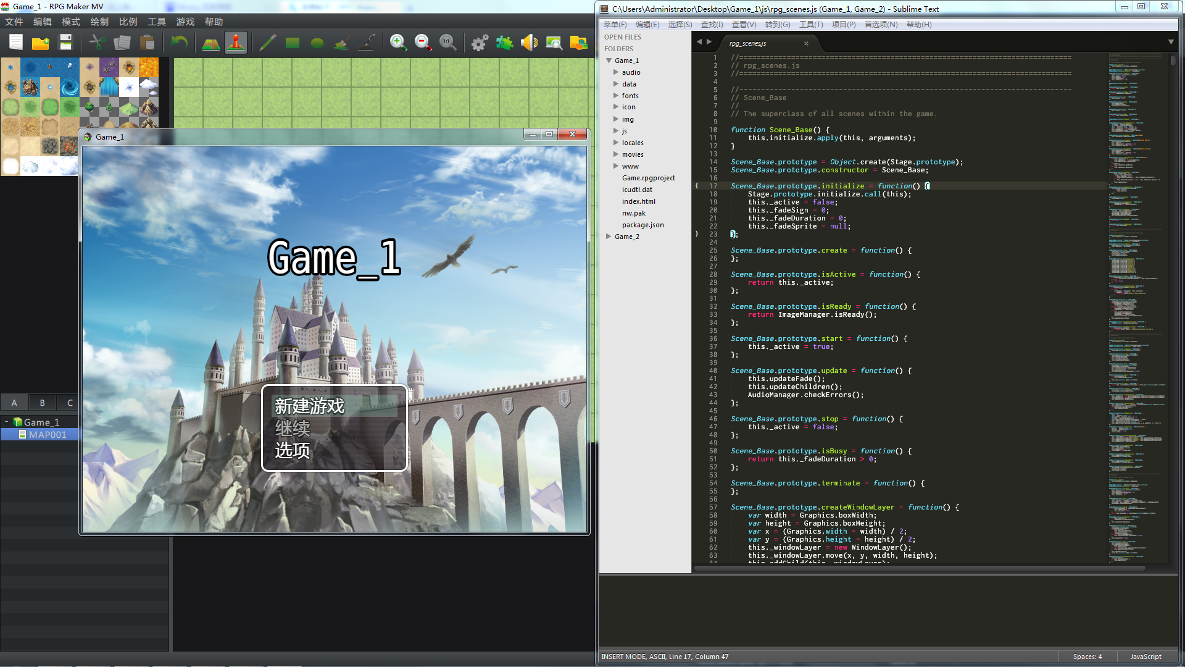Image resolution: width=1185 pixels, height=667 pixels.
Task: Select tileset tab B
Action: [x=42, y=403]
